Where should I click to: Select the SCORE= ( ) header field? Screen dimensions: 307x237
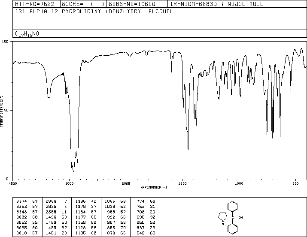83,4
